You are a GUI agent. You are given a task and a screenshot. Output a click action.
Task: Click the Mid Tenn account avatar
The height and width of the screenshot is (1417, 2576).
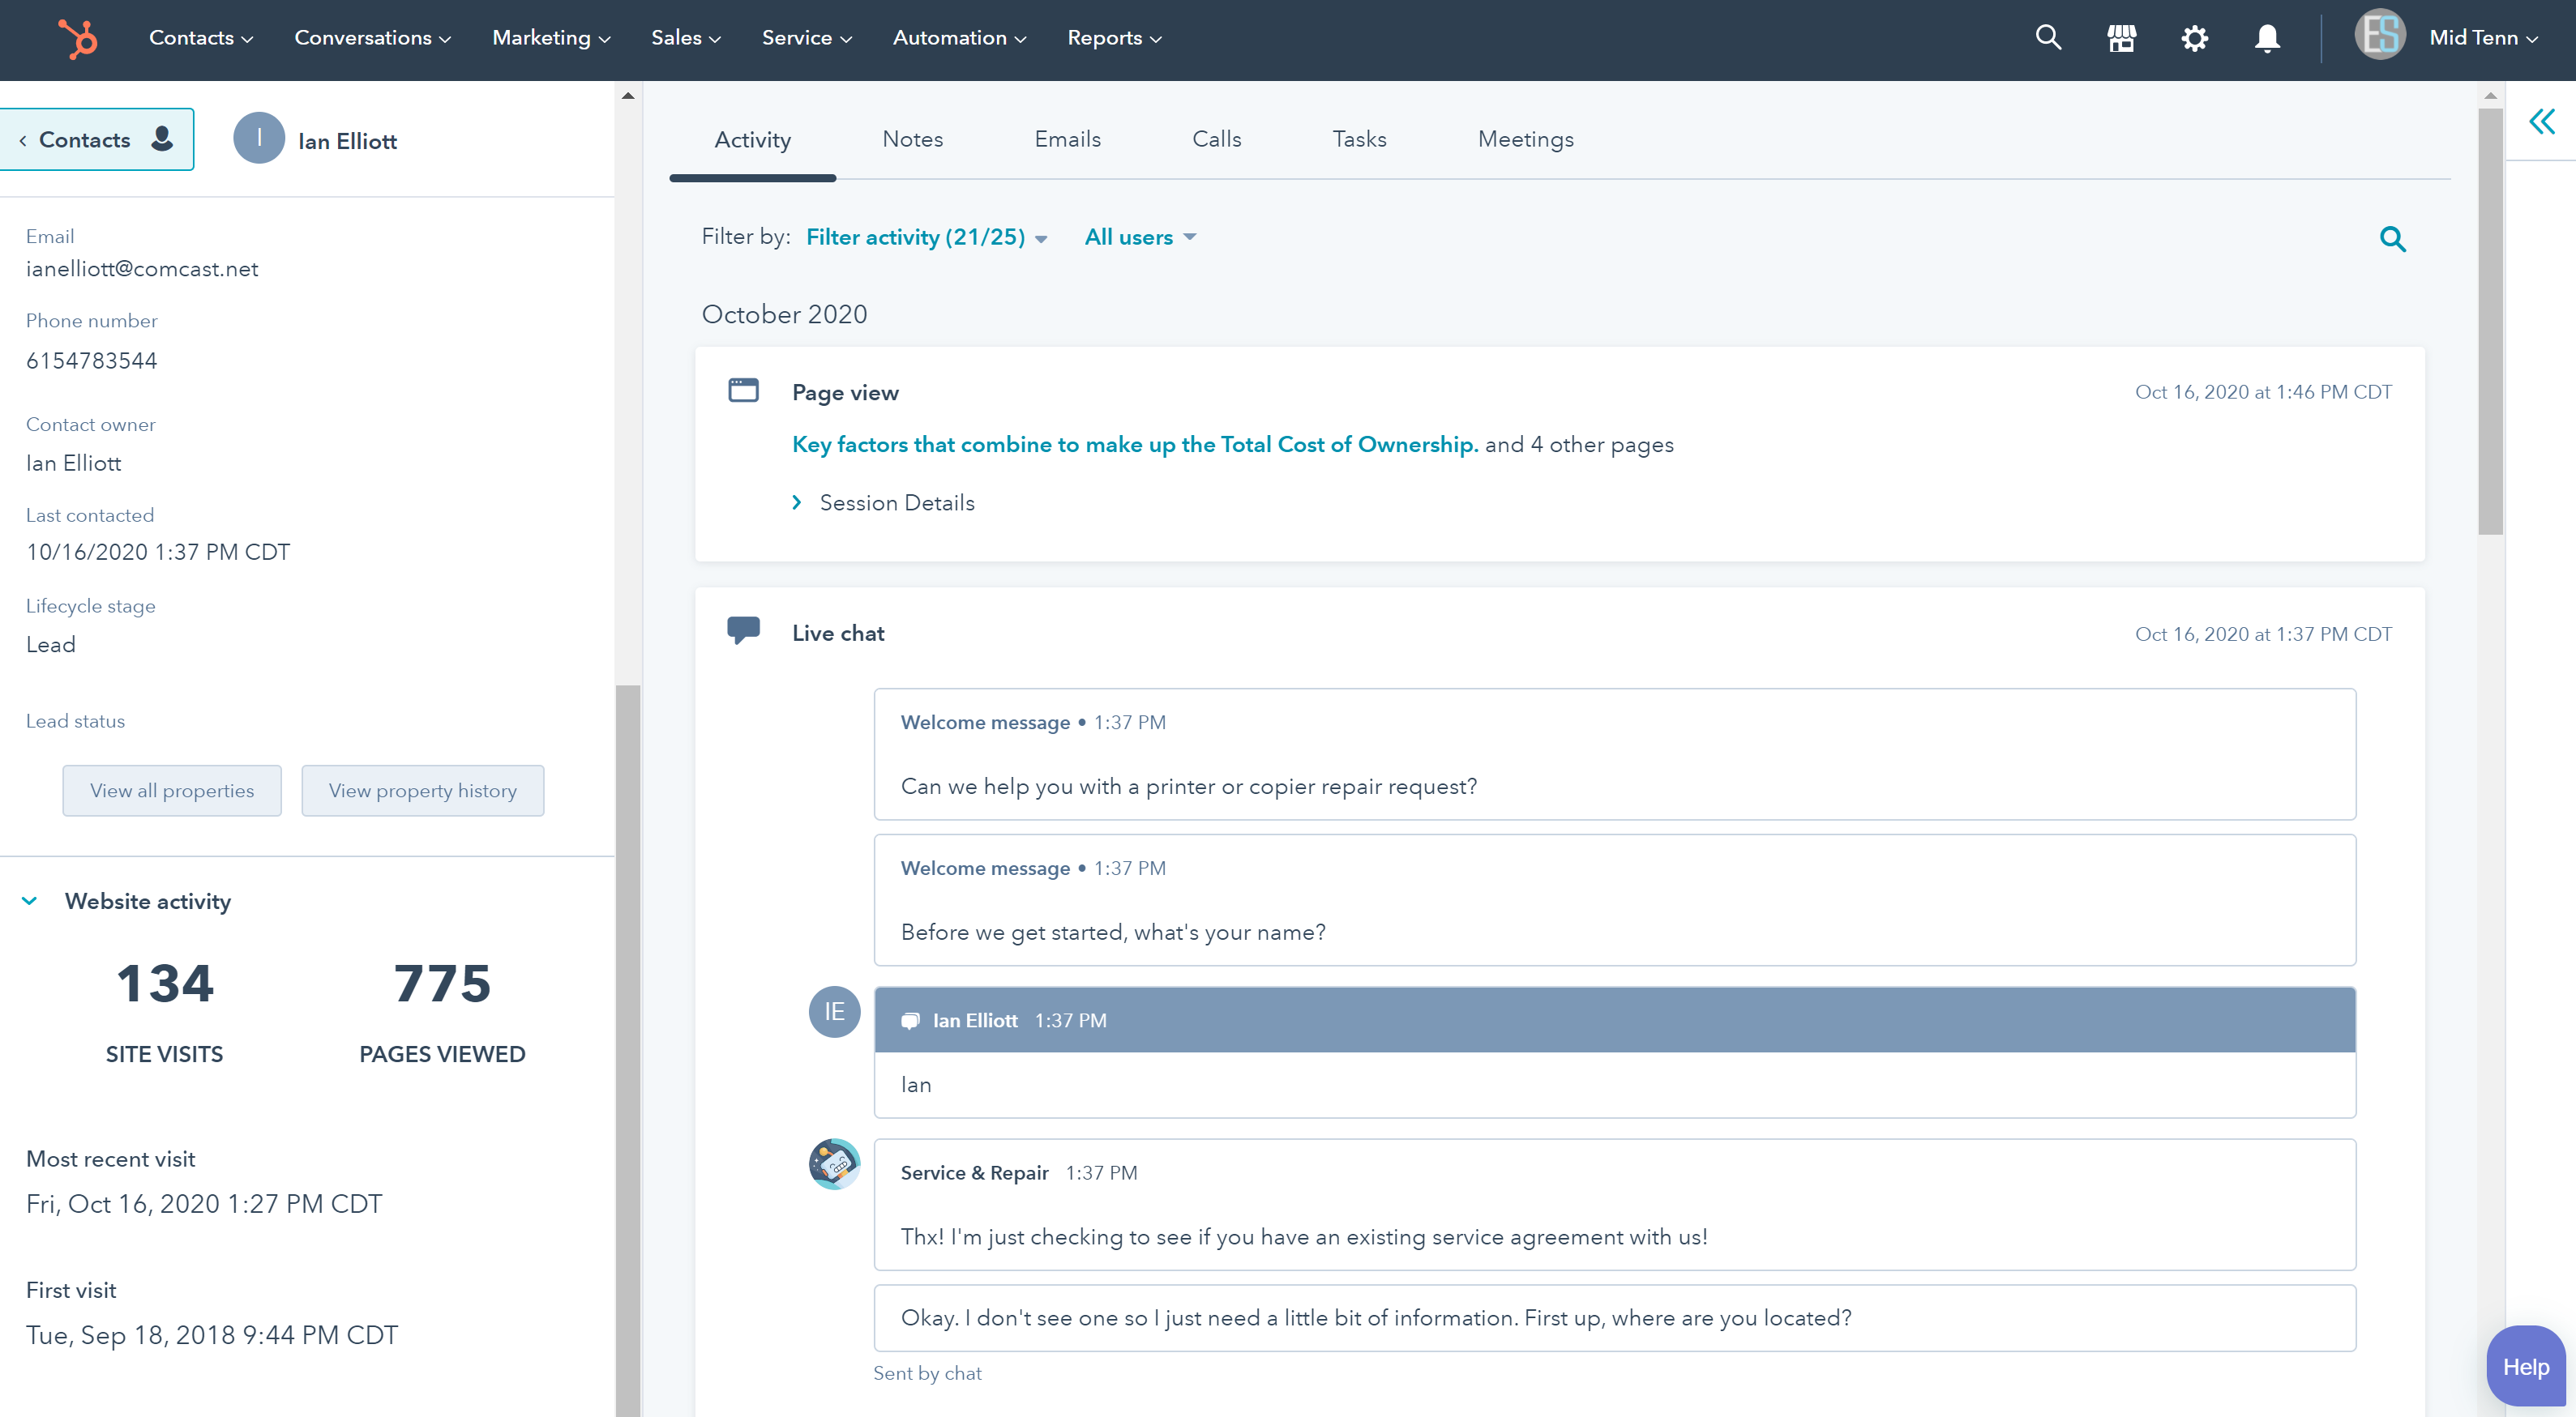tap(2379, 36)
